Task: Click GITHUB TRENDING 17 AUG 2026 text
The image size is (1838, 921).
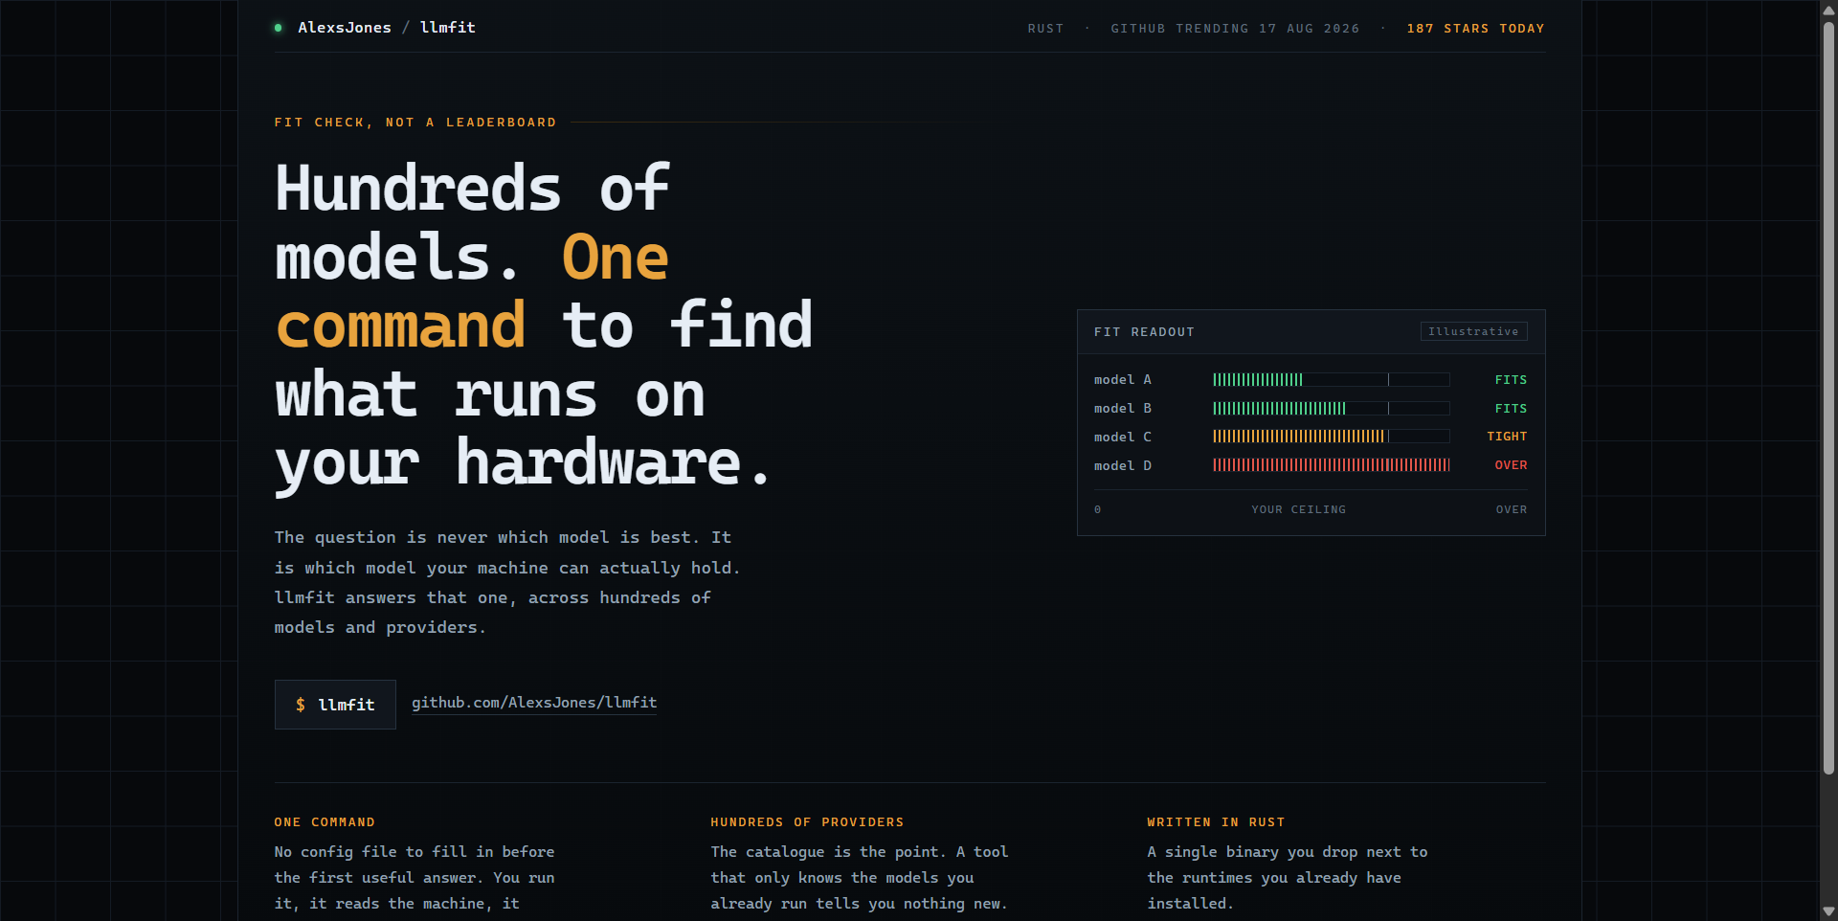Action: [1235, 29]
